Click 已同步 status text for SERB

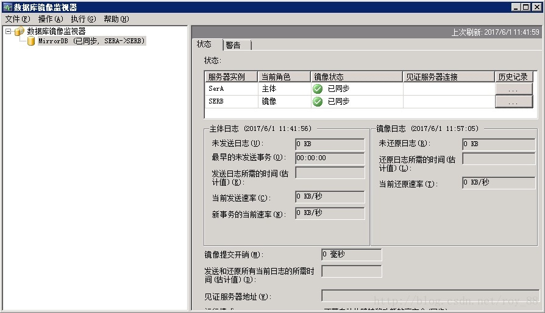point(338,102)
